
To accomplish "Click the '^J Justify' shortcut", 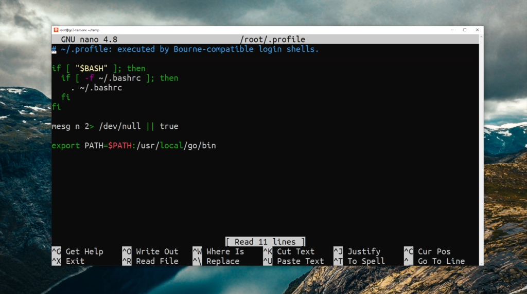I will (x=357, y=251).
